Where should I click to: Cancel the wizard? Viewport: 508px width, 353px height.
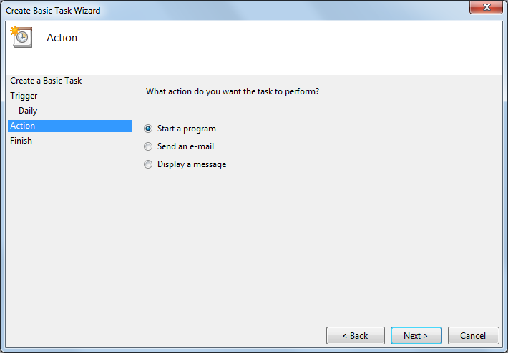tap(474, 336)
